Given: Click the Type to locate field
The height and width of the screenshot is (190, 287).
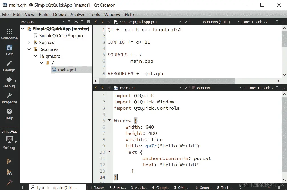Looking at the screenshot, I should pyautogui.click(x=57, y=187).
